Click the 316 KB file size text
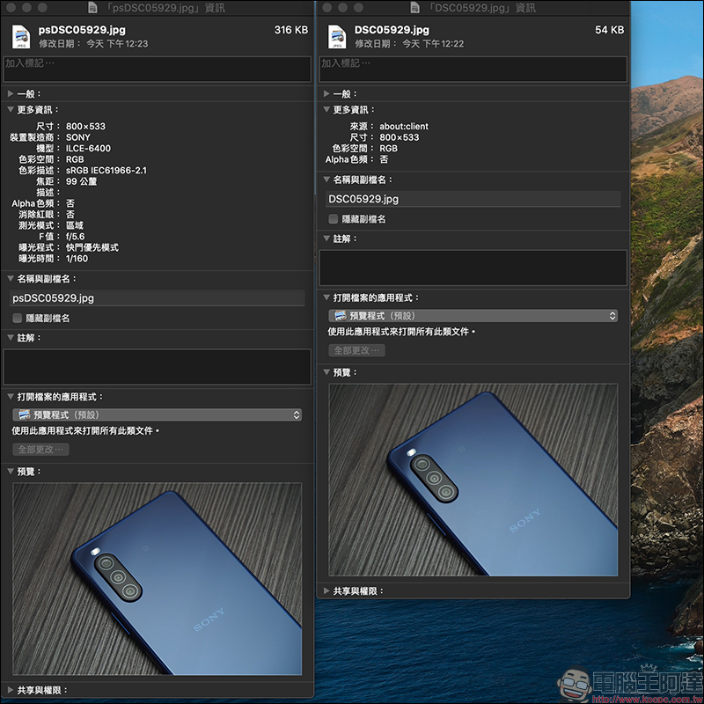The image size is (704, 704). pos(291,30)
